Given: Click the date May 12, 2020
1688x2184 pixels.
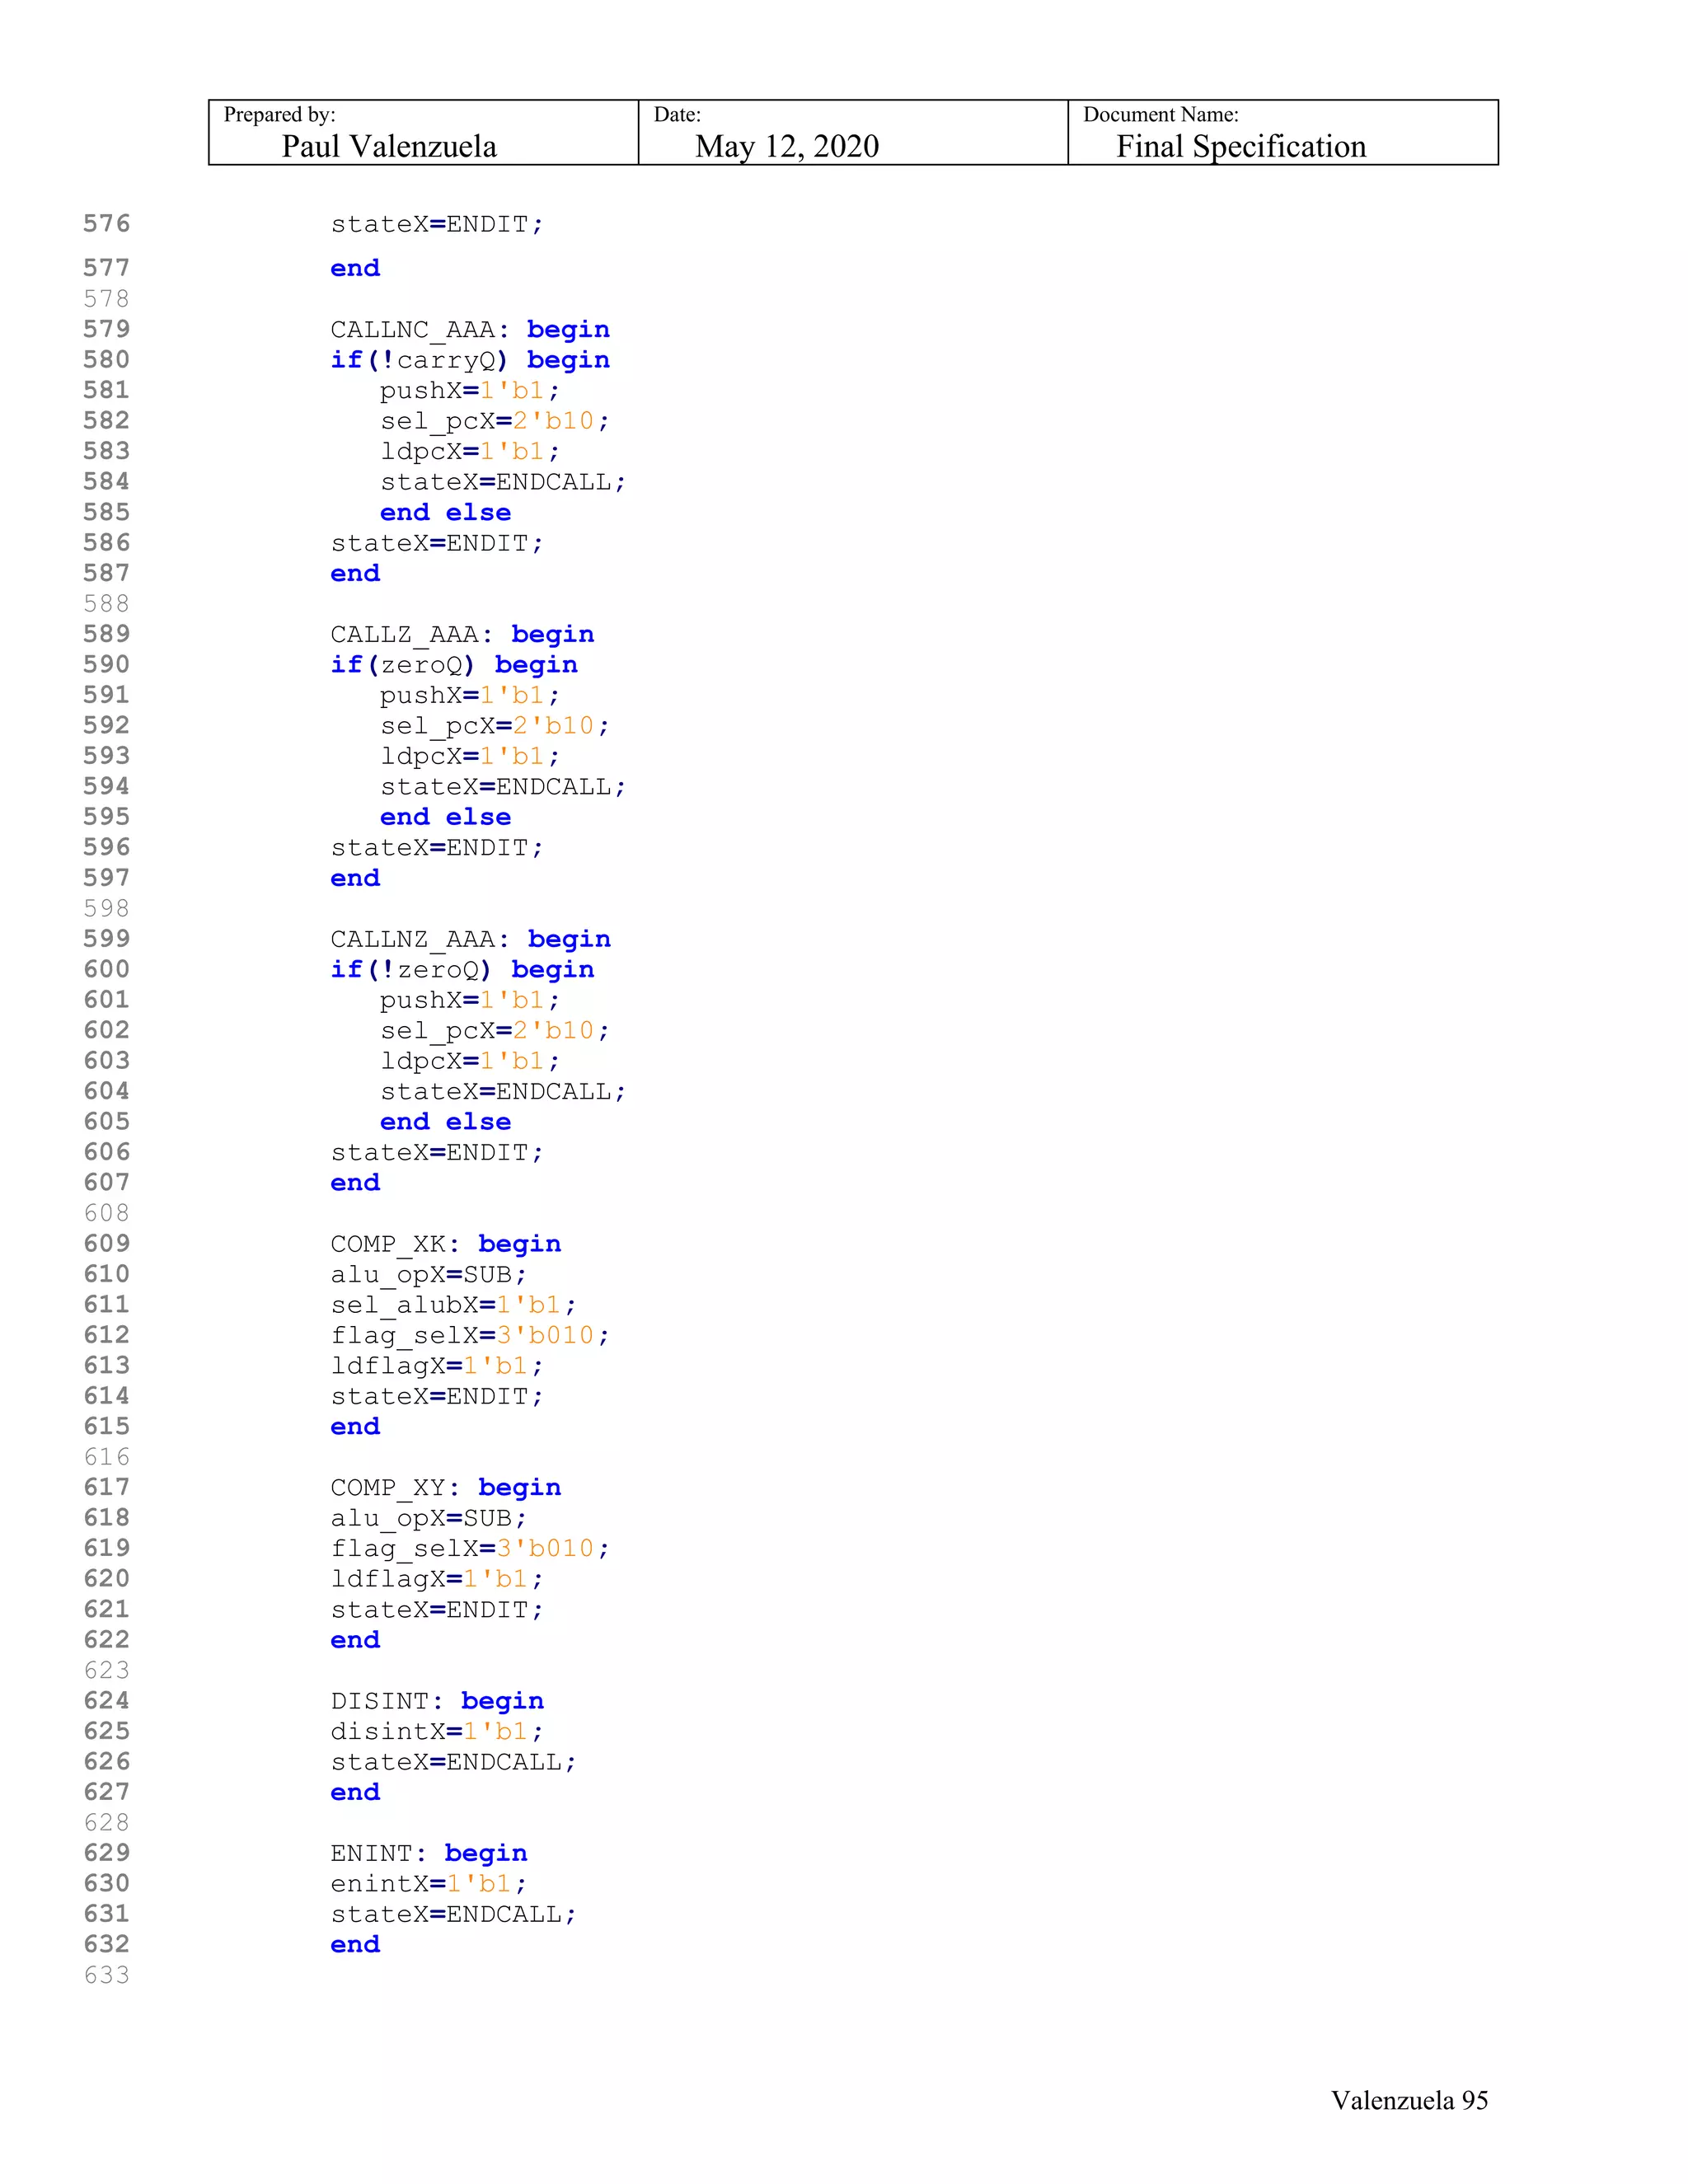Looking at the screenshot, I should pyautogui.click(x=787, y=146).
